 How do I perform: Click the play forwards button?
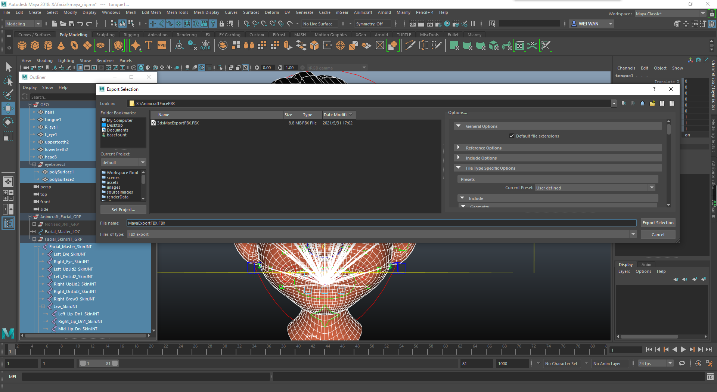point(683,349)
